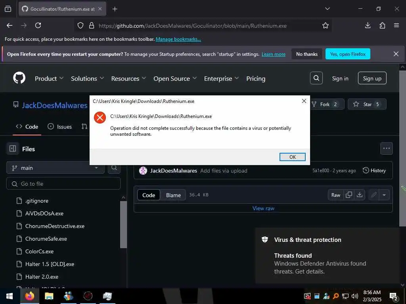
Task: Close the Ruthenium.exe error dialog
Action: (304, 101)
